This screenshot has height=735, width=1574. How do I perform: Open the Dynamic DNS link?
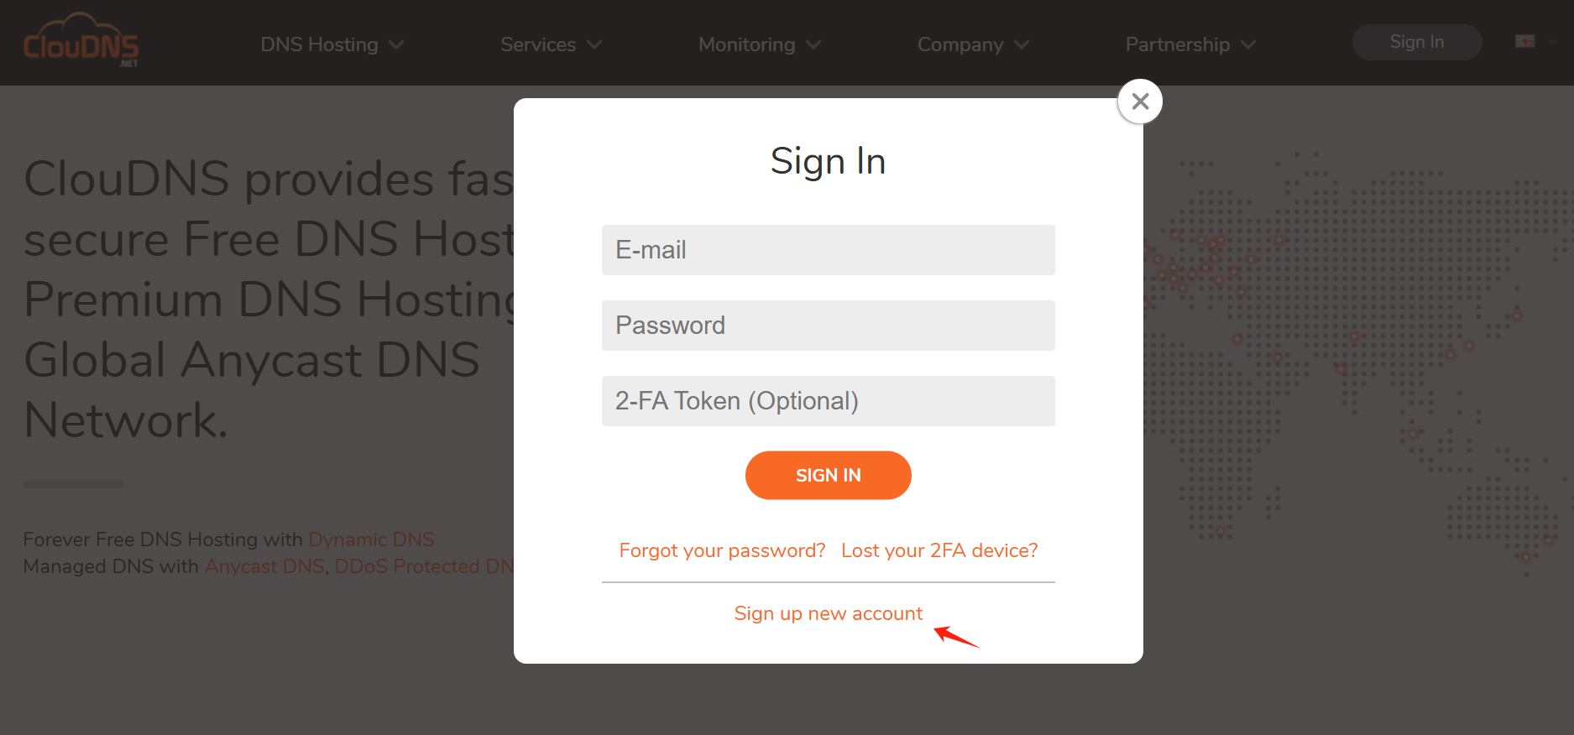pyautogui.click(x=371, y=540)
